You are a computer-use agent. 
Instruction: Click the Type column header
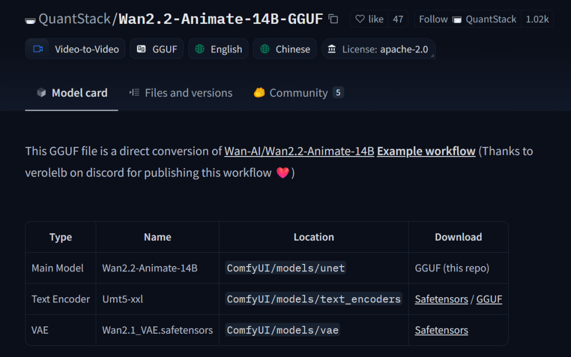coord(60,237)
